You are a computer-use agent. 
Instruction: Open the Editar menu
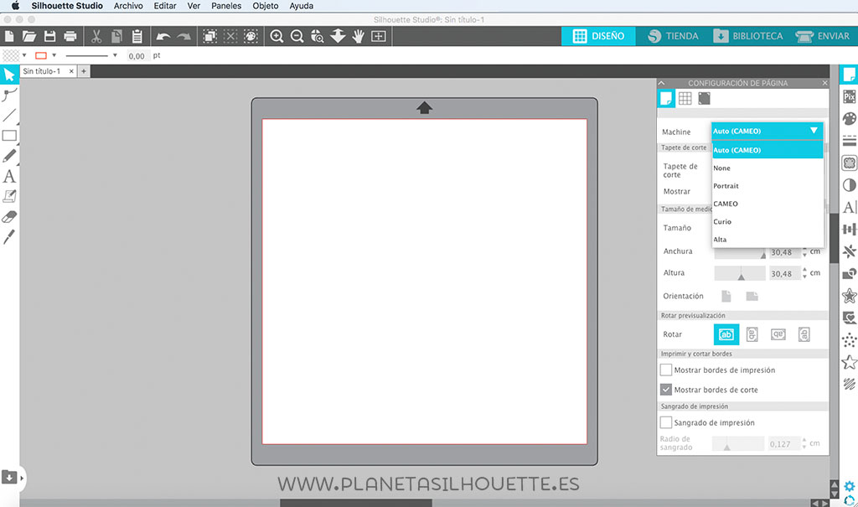coord(165,6)
